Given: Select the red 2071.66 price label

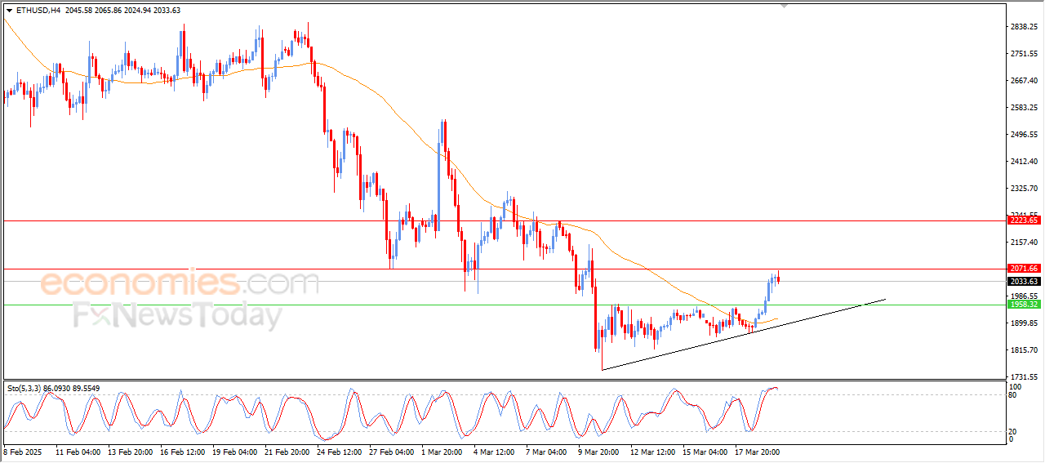Looking at the screenshot, I should (1023, 269).
